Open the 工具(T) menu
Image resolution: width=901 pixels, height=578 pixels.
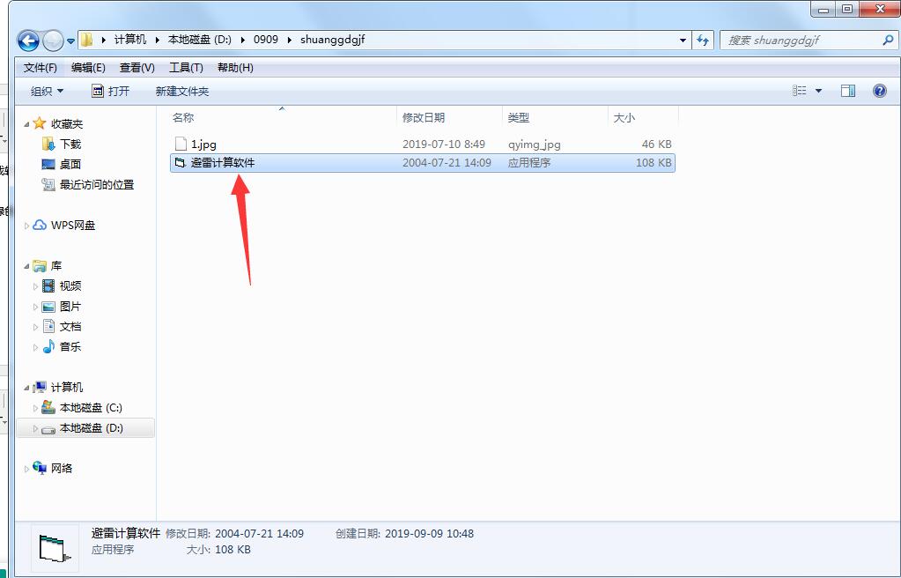(x=186, y=68)
